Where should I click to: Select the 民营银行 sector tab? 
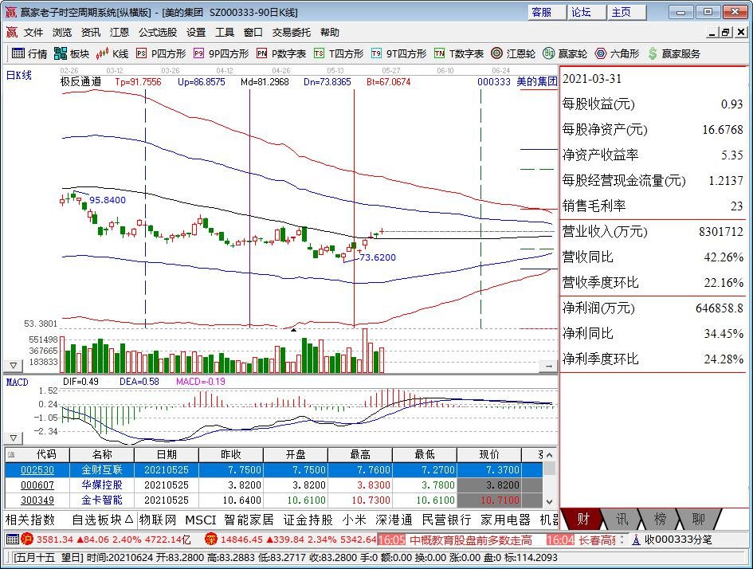point(446,520)
